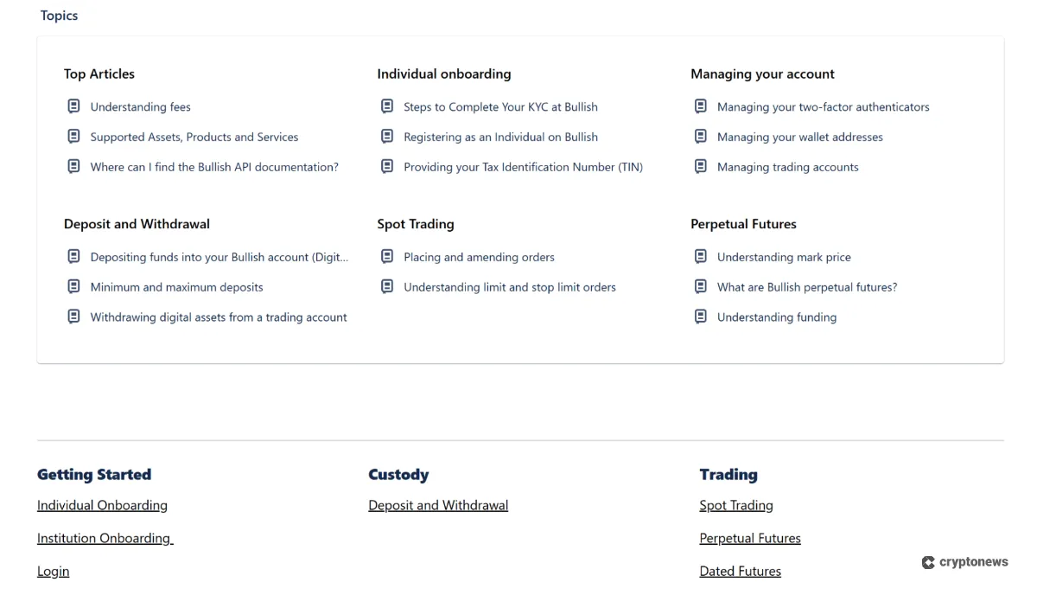Image resolution: width=1037 pixels, height=595 pixels.
Task: Open the Managing trading accounts article
Action: (x=788, y=168)
